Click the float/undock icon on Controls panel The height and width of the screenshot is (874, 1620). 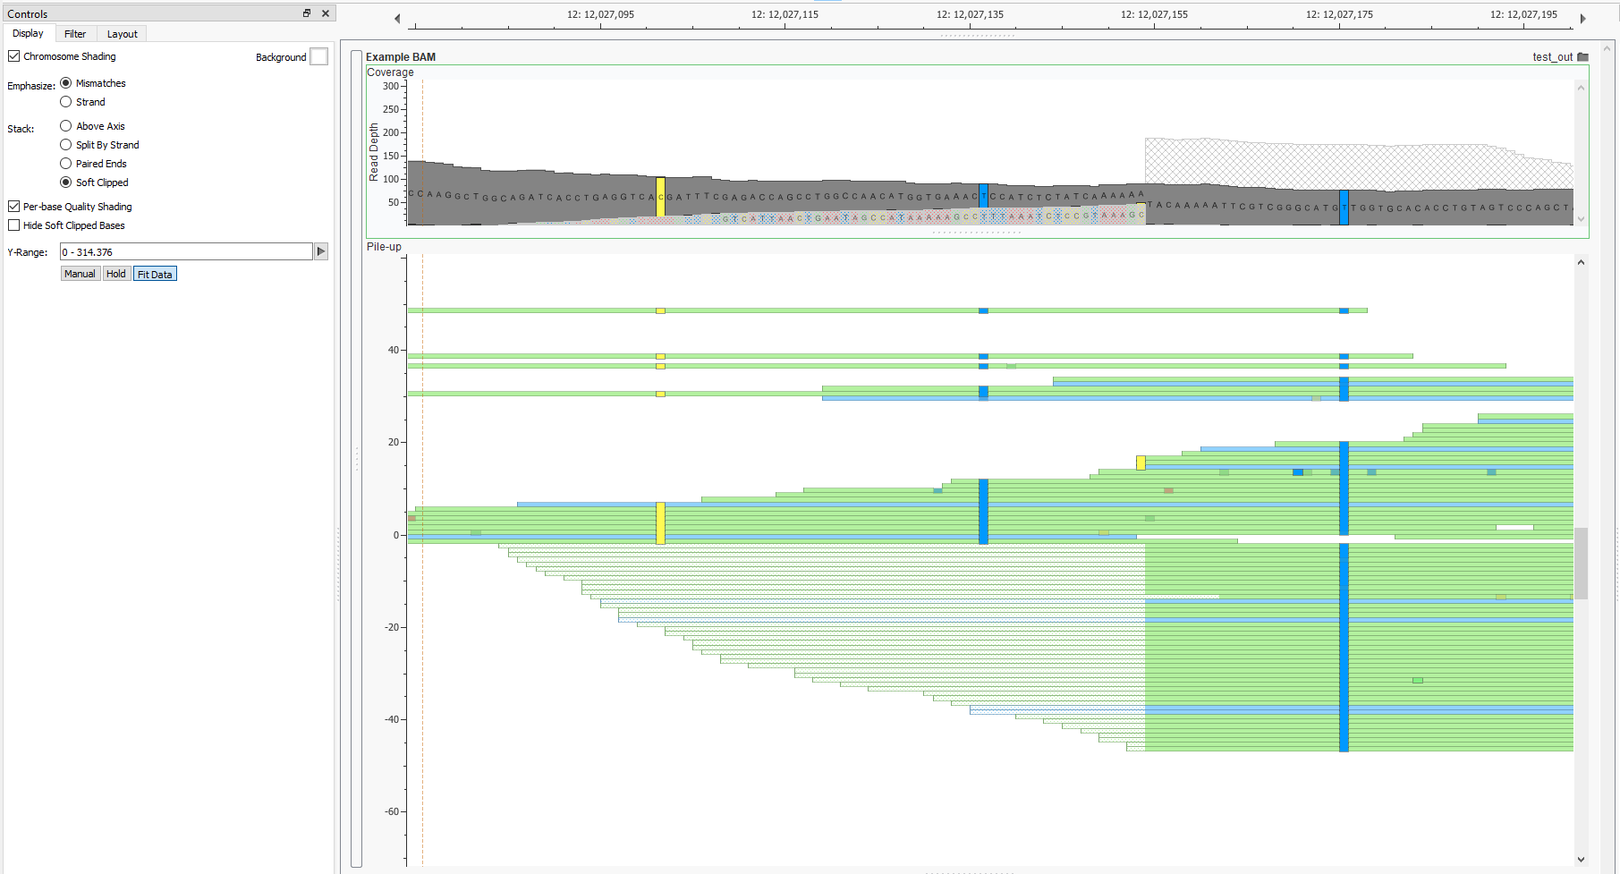click(306, 13)
